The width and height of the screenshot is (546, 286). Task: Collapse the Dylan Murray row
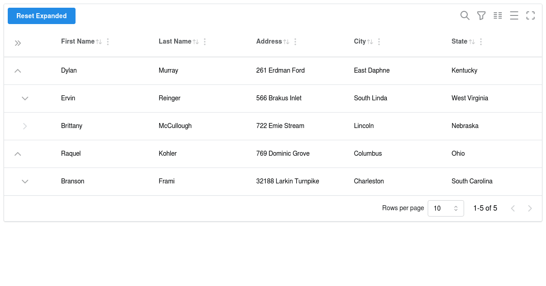pos(18,71)
